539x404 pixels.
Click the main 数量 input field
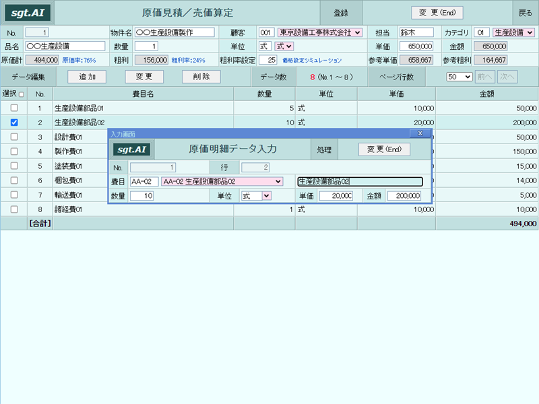coord(146,46)
